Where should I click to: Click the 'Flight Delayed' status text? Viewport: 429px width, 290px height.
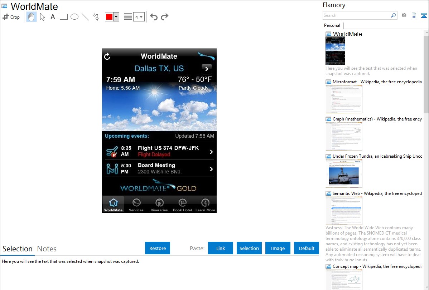click(154, 154)
